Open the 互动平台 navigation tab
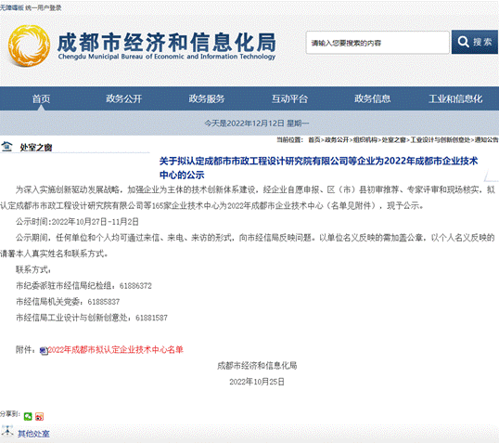Screen dimensions: 499x443 pos(289,98)
